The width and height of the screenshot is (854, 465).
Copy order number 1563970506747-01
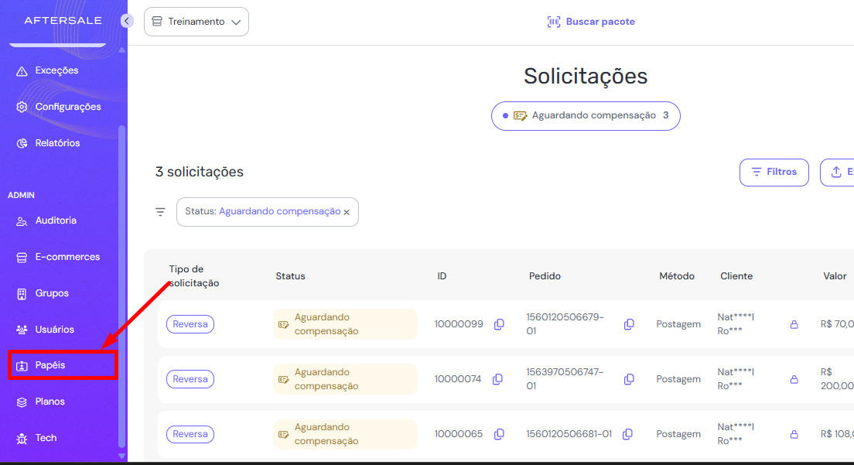point(629,379)
